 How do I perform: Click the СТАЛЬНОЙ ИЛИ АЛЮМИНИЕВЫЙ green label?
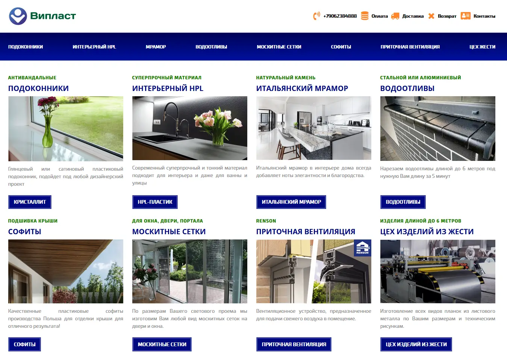(421, 78)
